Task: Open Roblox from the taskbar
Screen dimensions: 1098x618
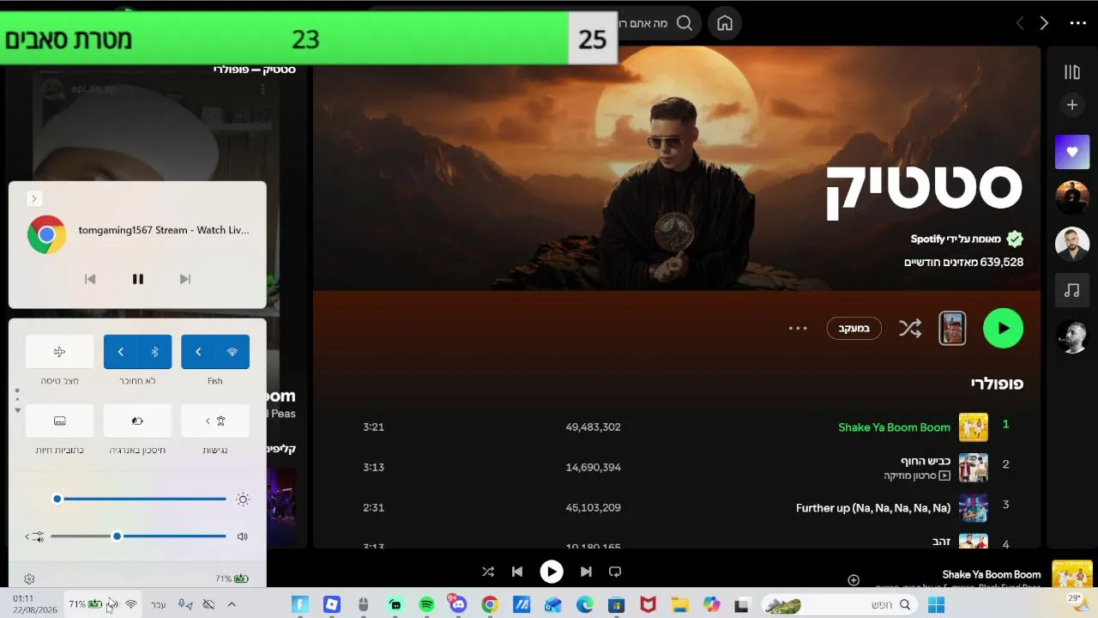Action: coord(332,605)
